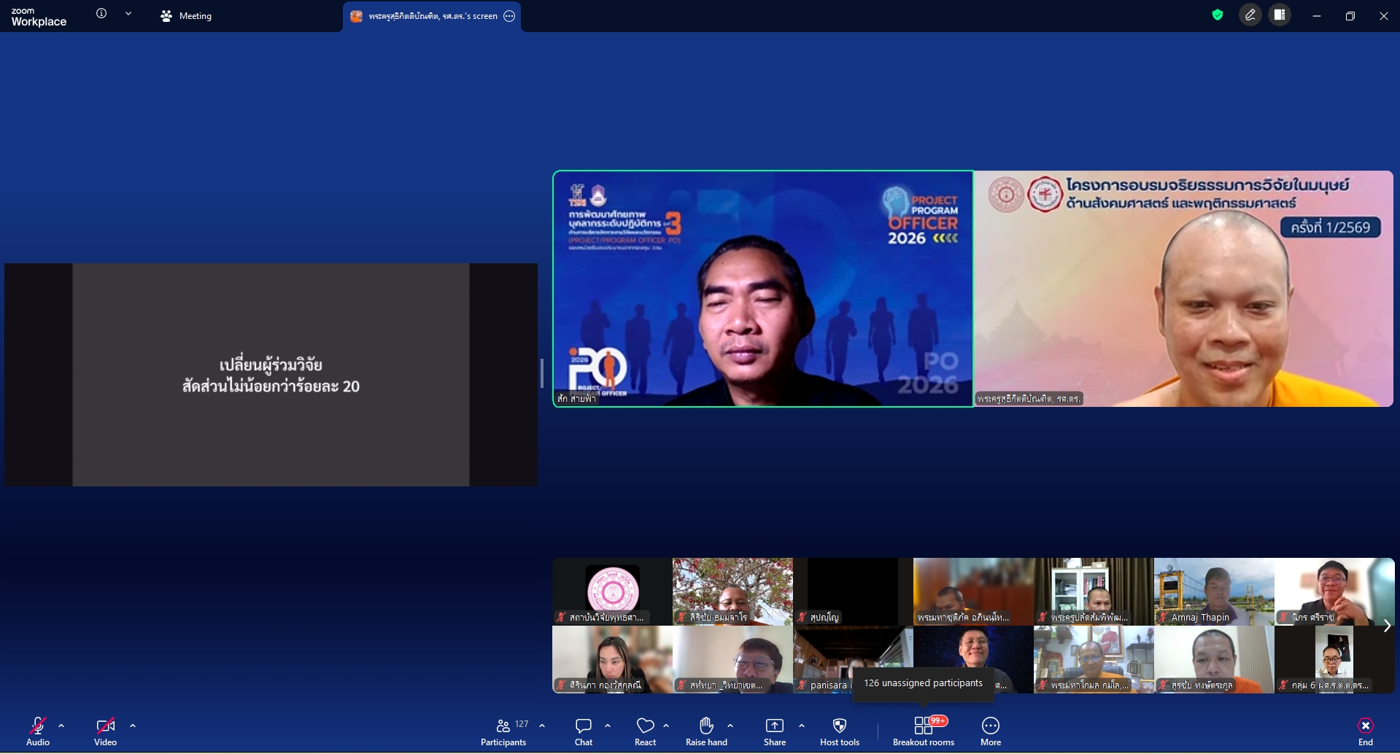The height and width of the screenshot is (754, 1400).
Task: Click the End meeting button
Action: click(1365, 731)
